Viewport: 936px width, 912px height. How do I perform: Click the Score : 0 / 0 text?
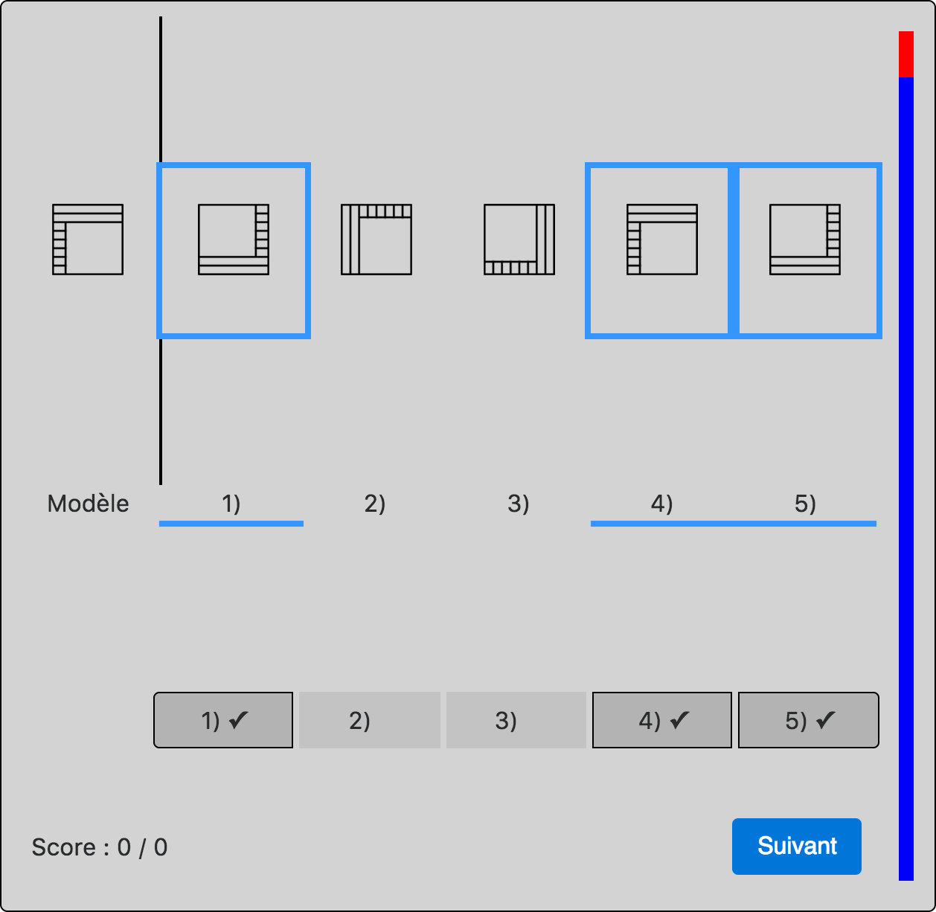(98, 847)
